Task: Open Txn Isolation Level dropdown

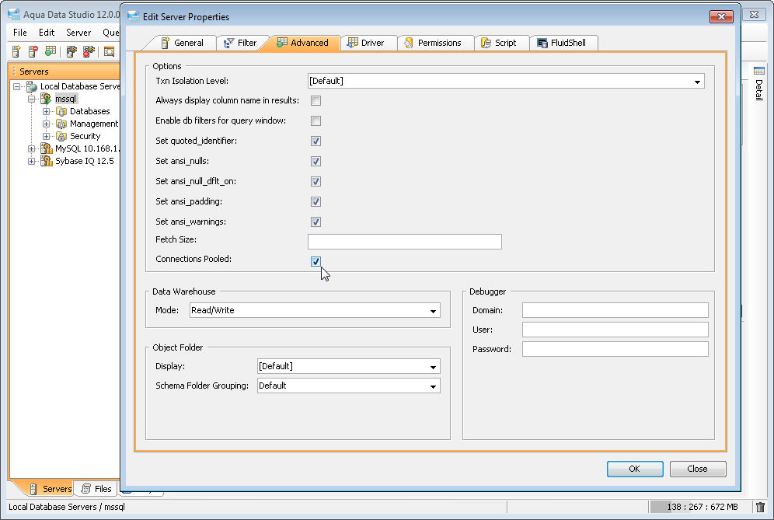Action: click(697, 82)
